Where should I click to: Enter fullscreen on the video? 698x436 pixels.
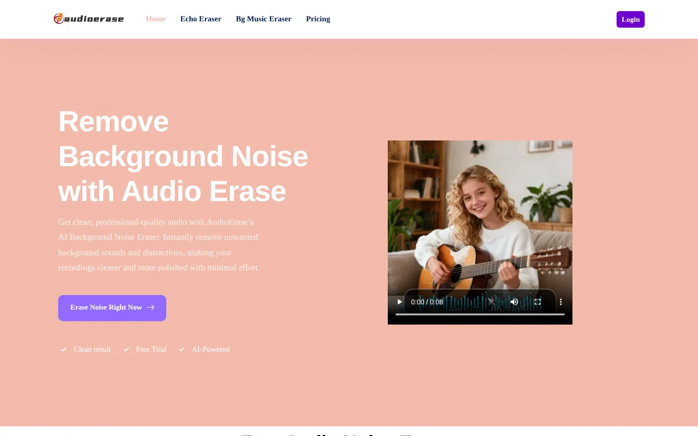click(x=538, y=302)
